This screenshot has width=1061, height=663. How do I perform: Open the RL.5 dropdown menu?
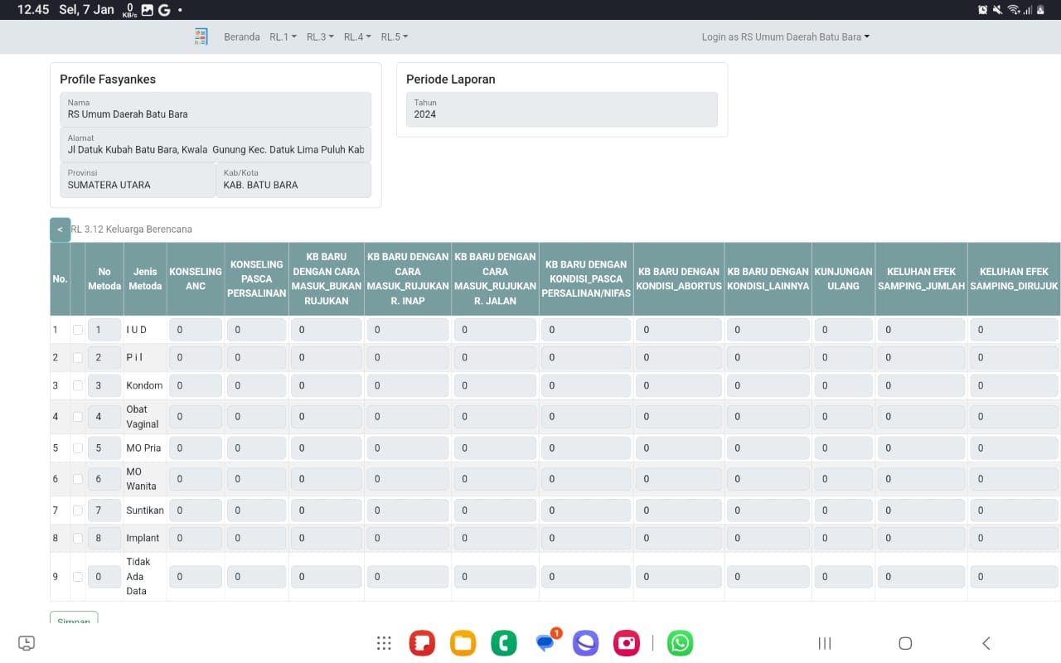pyautogui.click(x=395, y=36)
